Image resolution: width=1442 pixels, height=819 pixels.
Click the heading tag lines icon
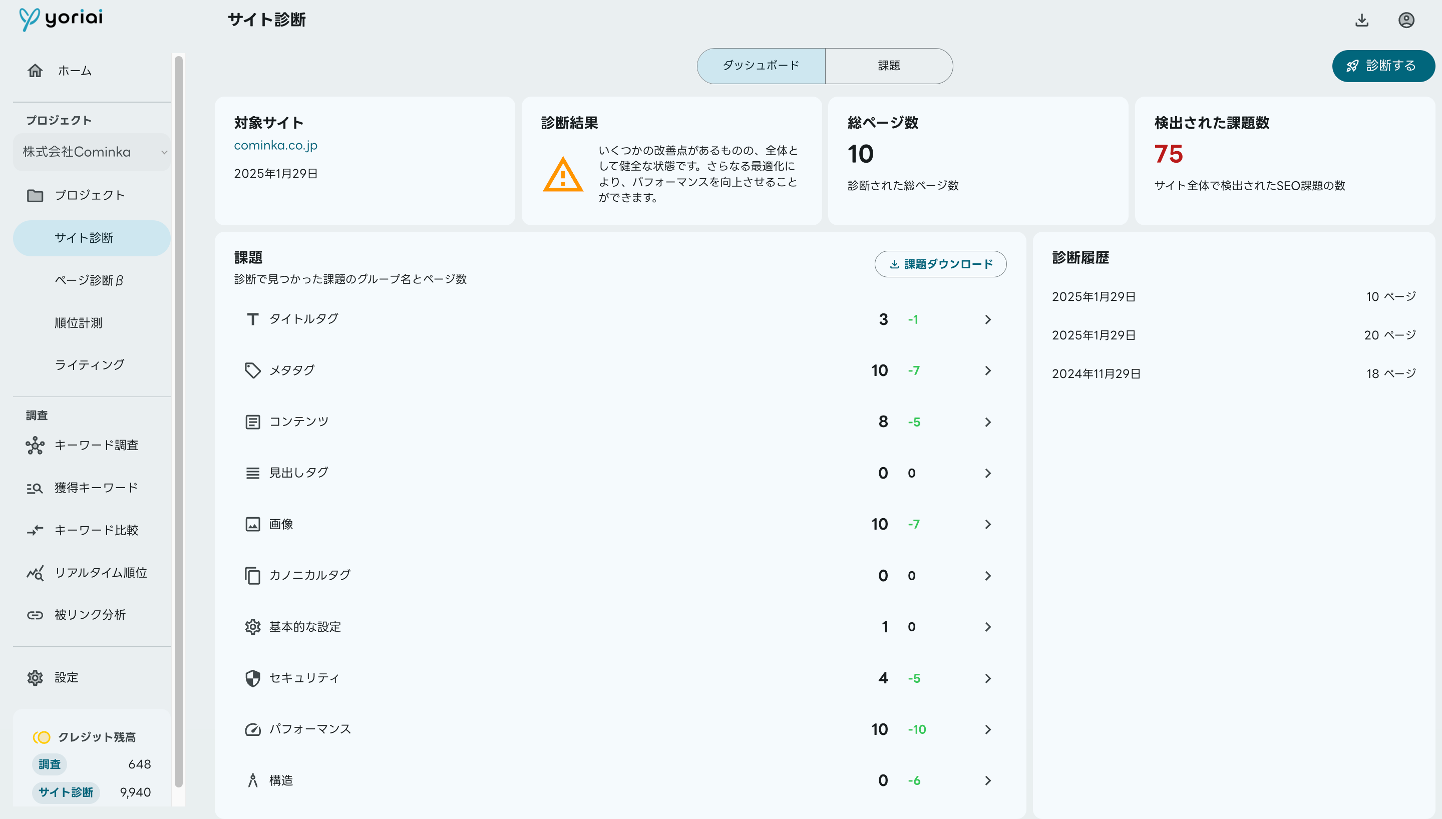pyautogui.click(x=252, y=473)
